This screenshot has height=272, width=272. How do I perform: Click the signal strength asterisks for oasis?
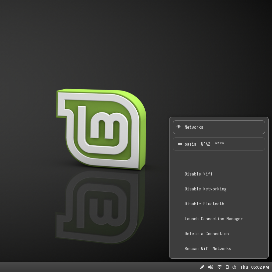coord(219,144)
